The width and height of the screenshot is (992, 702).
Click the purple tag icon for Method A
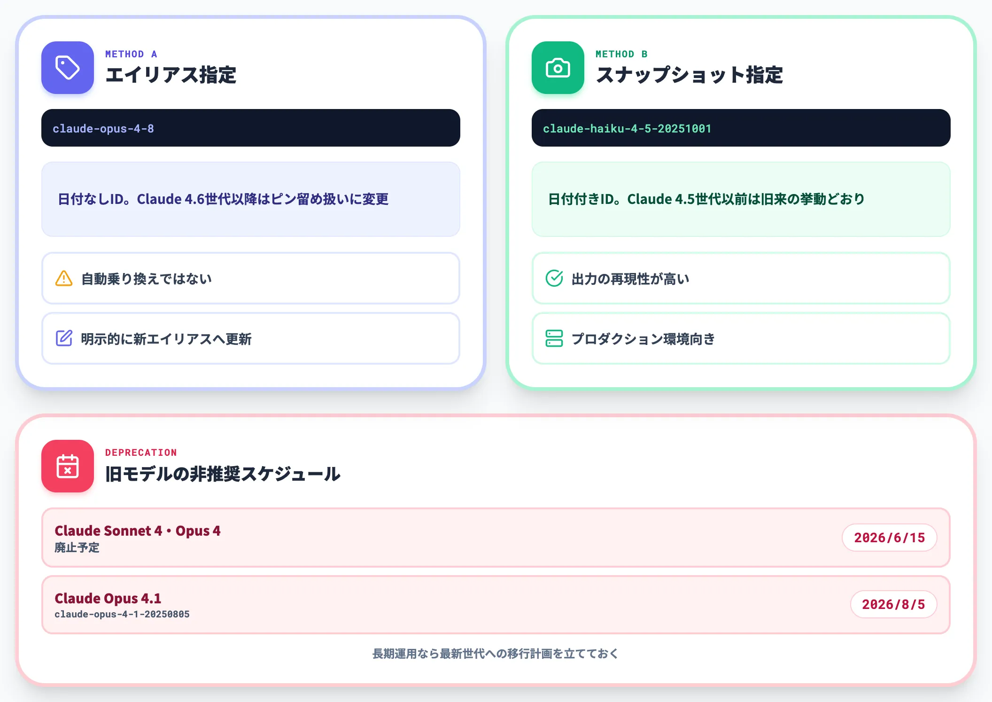pos(68,68)
